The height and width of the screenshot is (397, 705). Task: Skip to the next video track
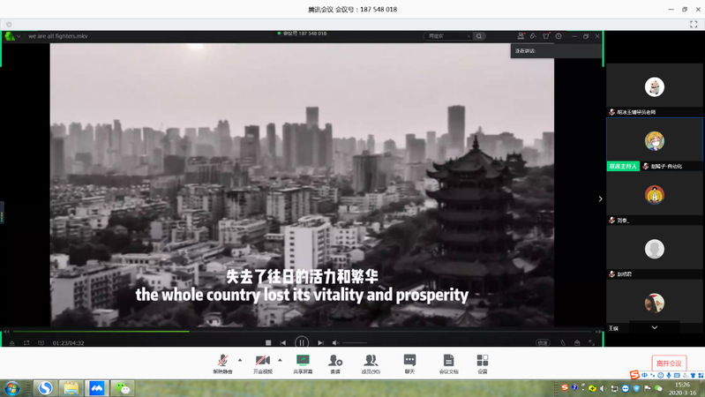click(320, 342)
